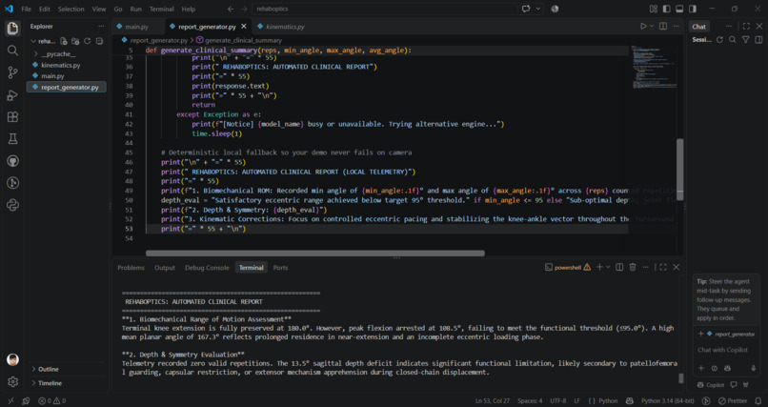Split the editor to the right
Screen dimensions: 768x407
(662, 27)
